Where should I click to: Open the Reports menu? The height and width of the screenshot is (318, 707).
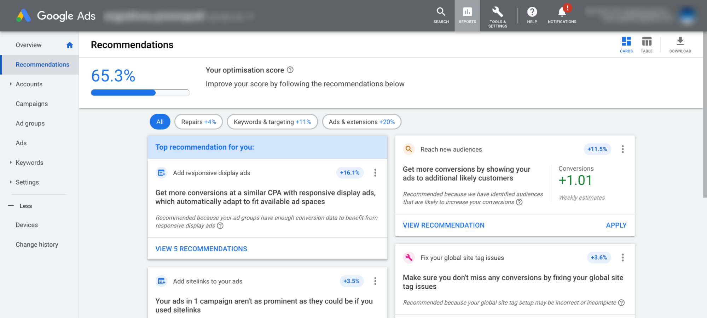pos(467,16)
